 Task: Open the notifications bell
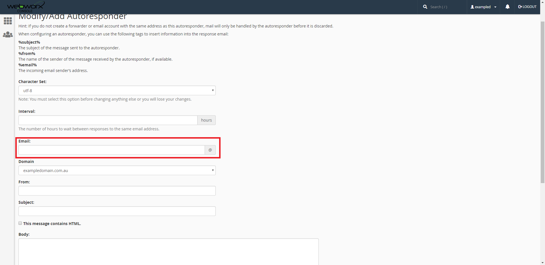click(507, 7)
